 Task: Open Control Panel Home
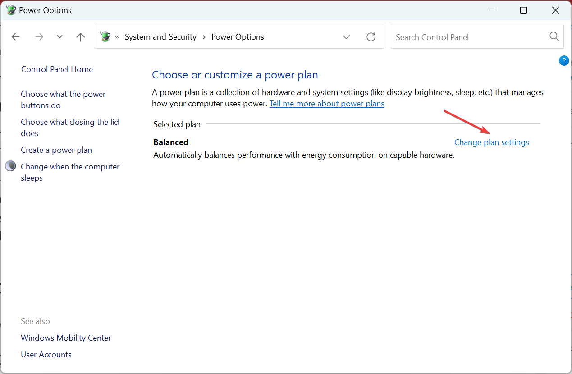pyautogui.click(x=57, y=69)
